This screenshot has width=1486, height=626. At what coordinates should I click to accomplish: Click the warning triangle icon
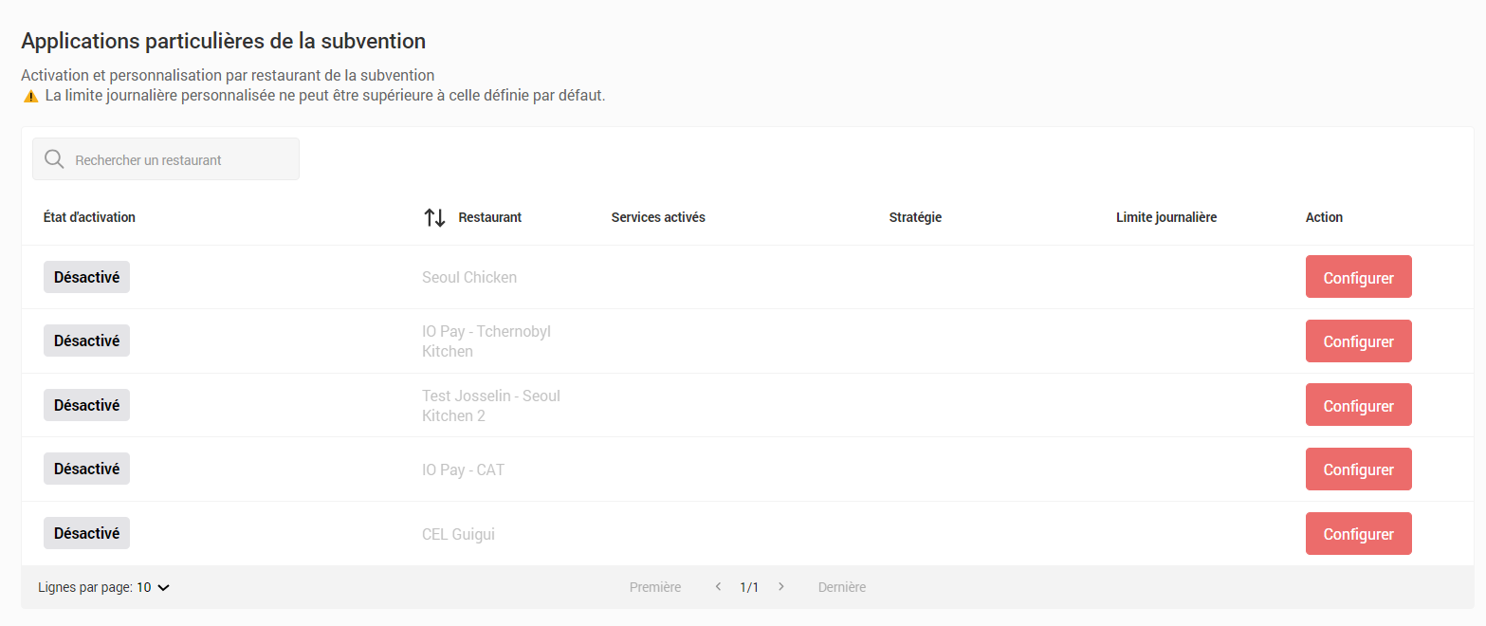pyautogui.click(x=31, y=96)
